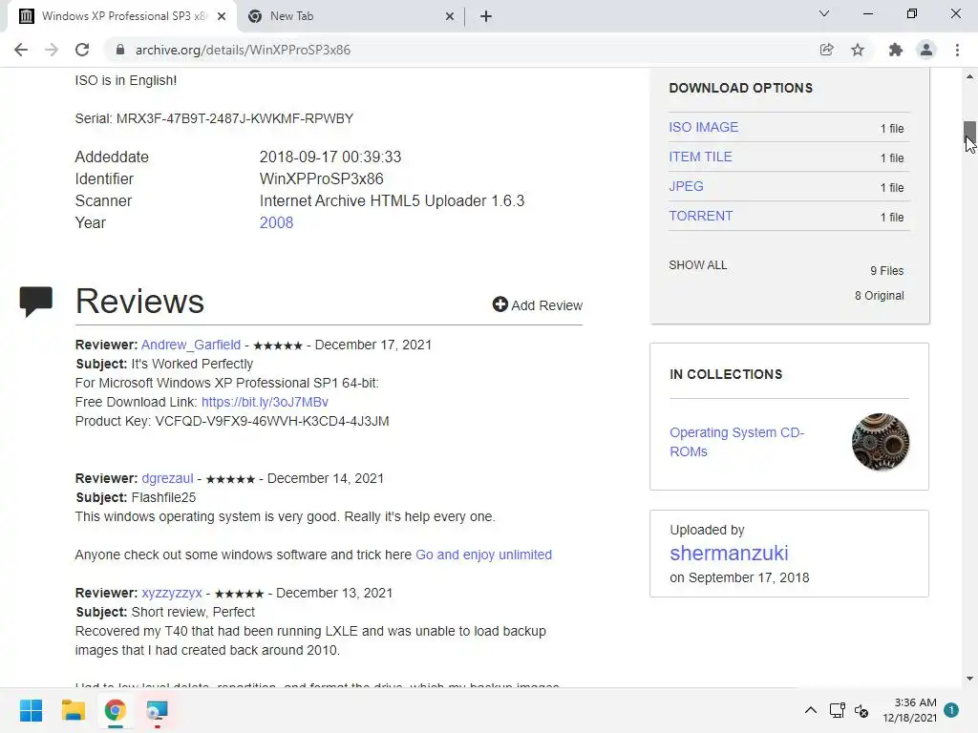This screenshot has height=733, width=978.
Task: Share this page via share icon
Action: pos(826,50)
